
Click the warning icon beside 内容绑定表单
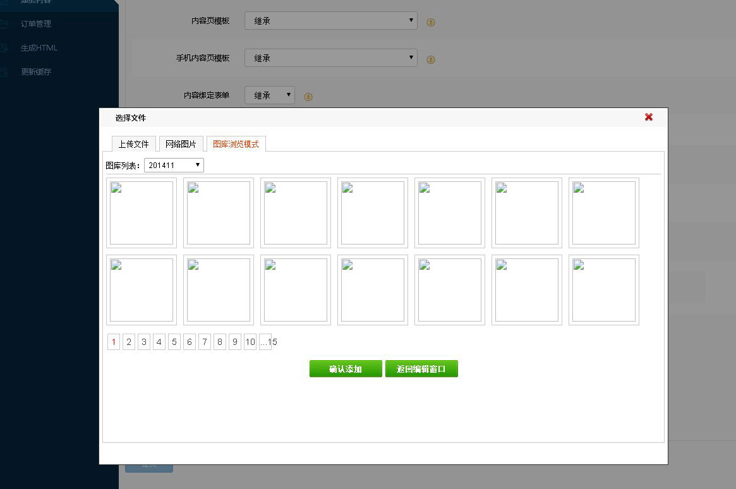tap(308, 96)
